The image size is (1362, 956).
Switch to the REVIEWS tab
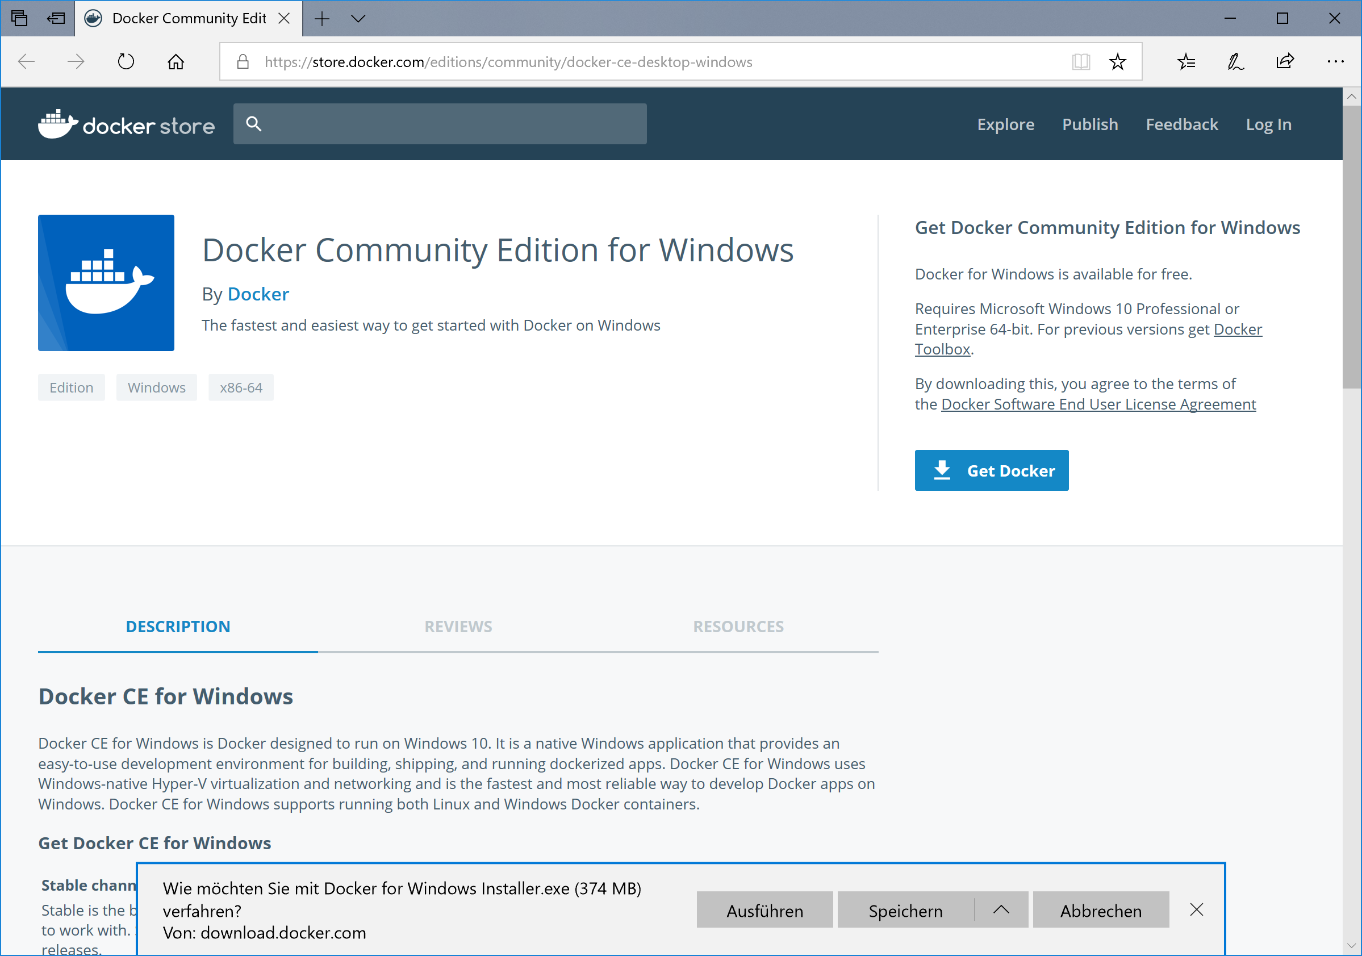pos(457,626)
